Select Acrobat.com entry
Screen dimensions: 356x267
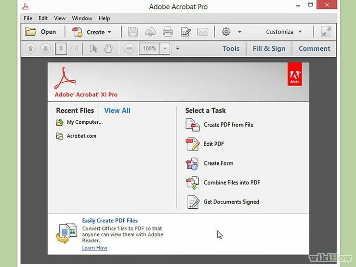click(x=82, y=136)
